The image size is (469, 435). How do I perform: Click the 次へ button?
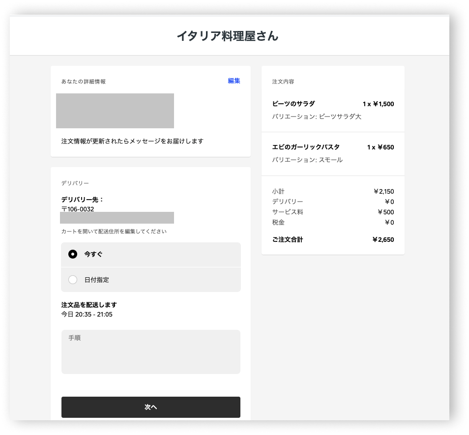pos(151,407)
